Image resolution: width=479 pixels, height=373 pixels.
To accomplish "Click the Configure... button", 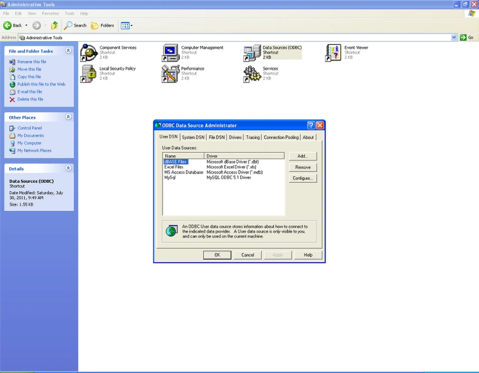I will (x=303, y=179).
